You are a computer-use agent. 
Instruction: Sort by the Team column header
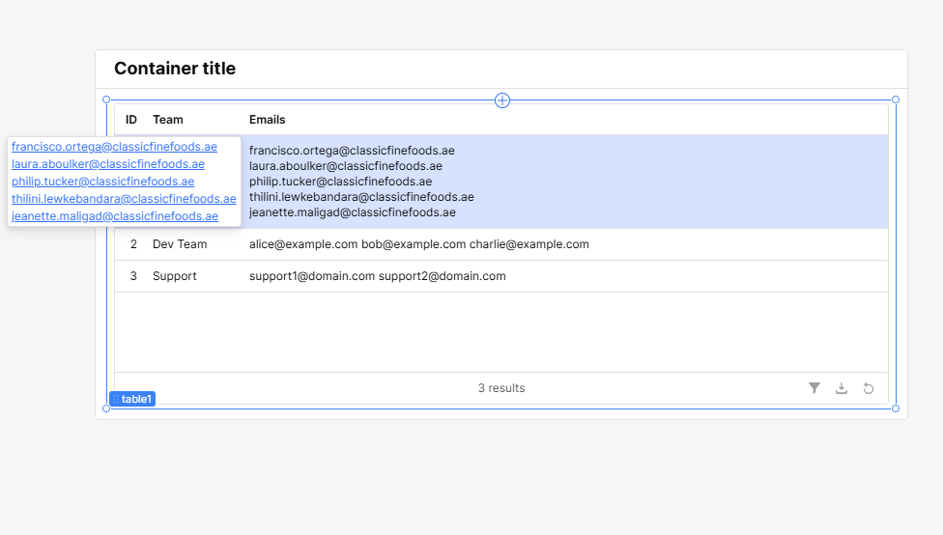[168, 120]
